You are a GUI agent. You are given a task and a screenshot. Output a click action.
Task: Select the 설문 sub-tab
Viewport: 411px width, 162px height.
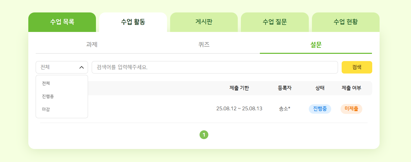click(316, 45)
